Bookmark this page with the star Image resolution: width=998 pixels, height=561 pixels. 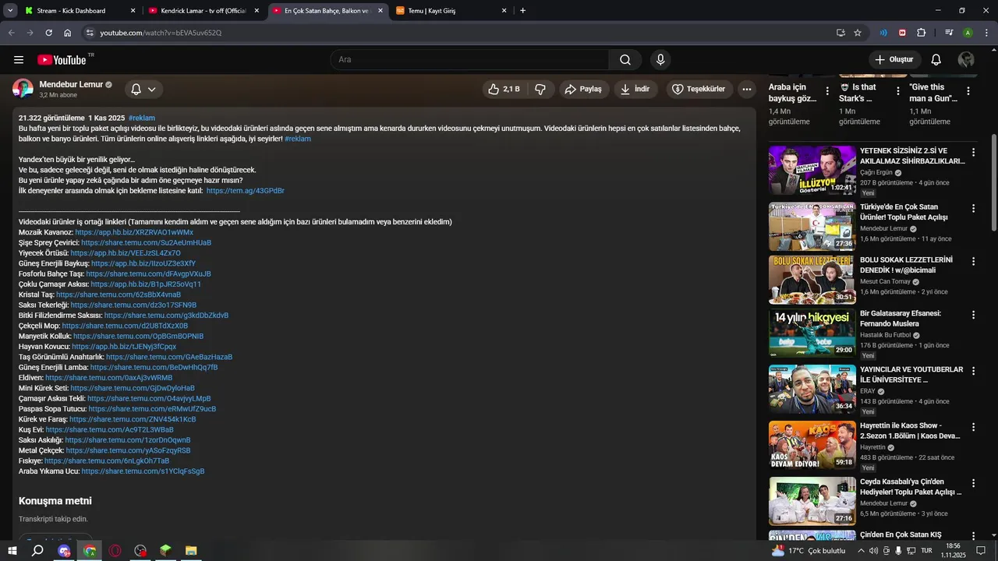point(858,33)
